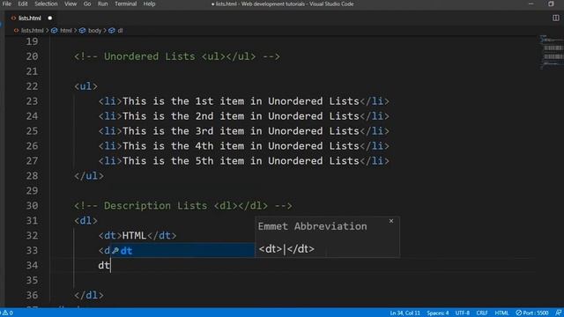This screenshot has width=564, height=317.
Task: Open the Selection menu
Action: coord(46,4)
